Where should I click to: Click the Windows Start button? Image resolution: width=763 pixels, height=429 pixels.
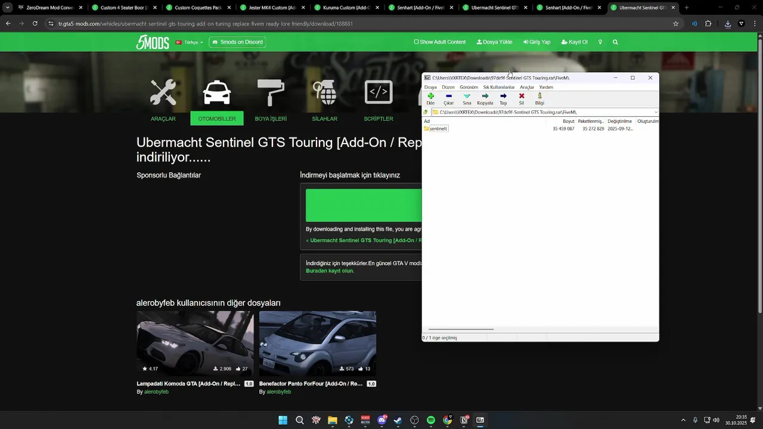point(283,420)
